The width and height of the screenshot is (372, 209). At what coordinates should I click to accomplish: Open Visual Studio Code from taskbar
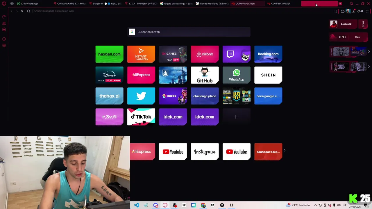pos(136,205)
